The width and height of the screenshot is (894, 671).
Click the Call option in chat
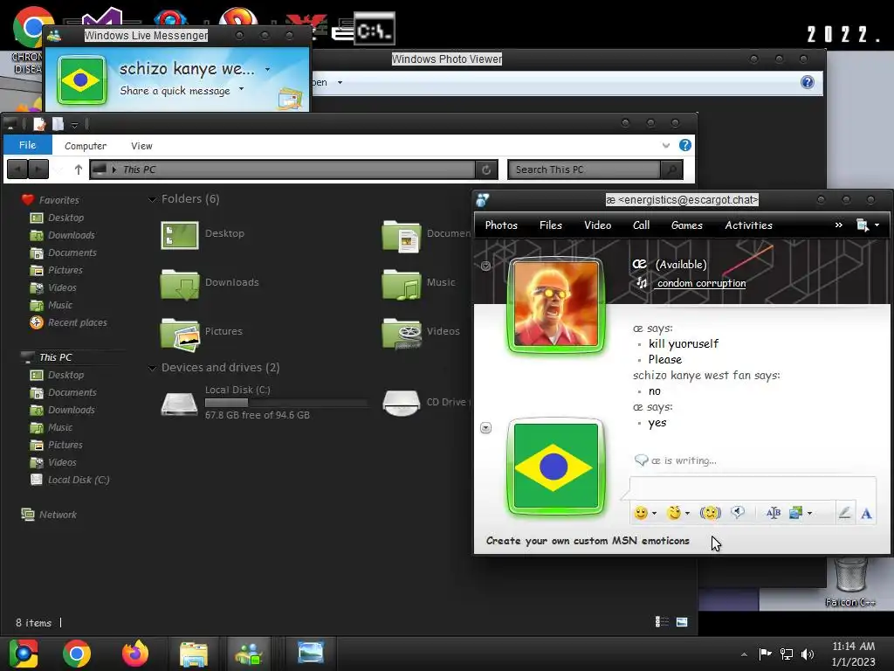point(642,225)
